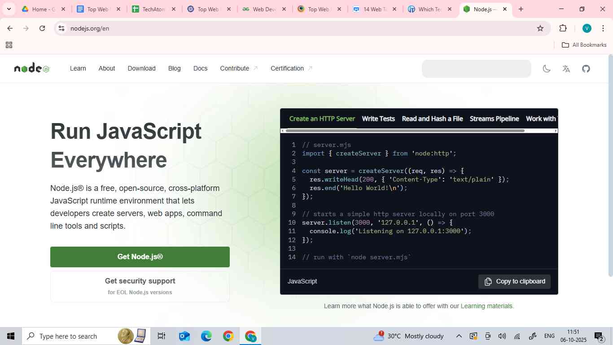
Task: Open the ENG language selector on the taskbar
Action: tap(549, 336)
